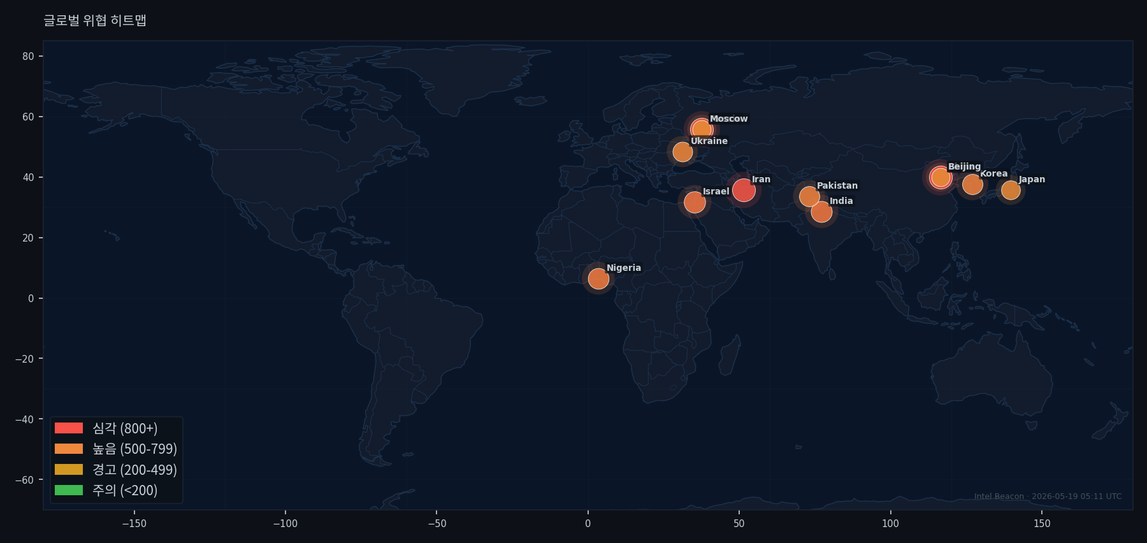Click the red 심각 (800+) legend swatch

pos(69,428)
